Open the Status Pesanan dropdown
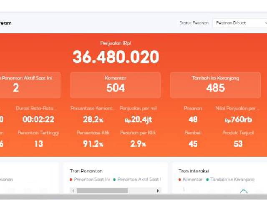The image size is (267, 200). click(x=239, y=23)
